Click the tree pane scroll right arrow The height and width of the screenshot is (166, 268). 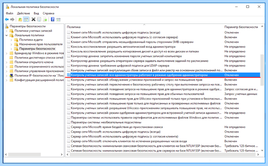click(62, 154)
